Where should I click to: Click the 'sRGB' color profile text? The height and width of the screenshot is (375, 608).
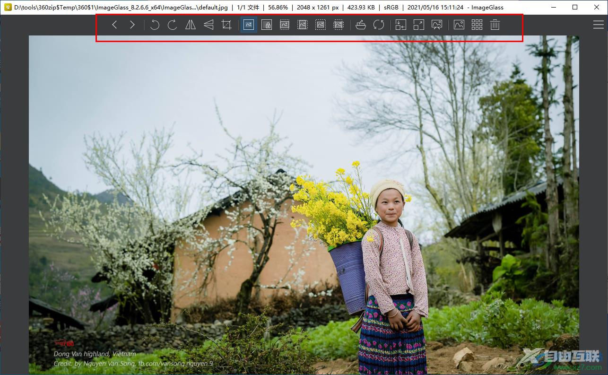(x=391, y=7)
